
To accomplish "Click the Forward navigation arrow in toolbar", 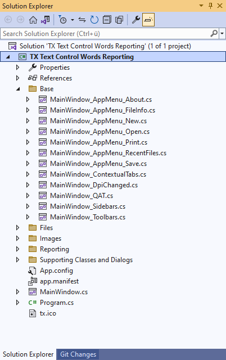I will pos(21,20).
